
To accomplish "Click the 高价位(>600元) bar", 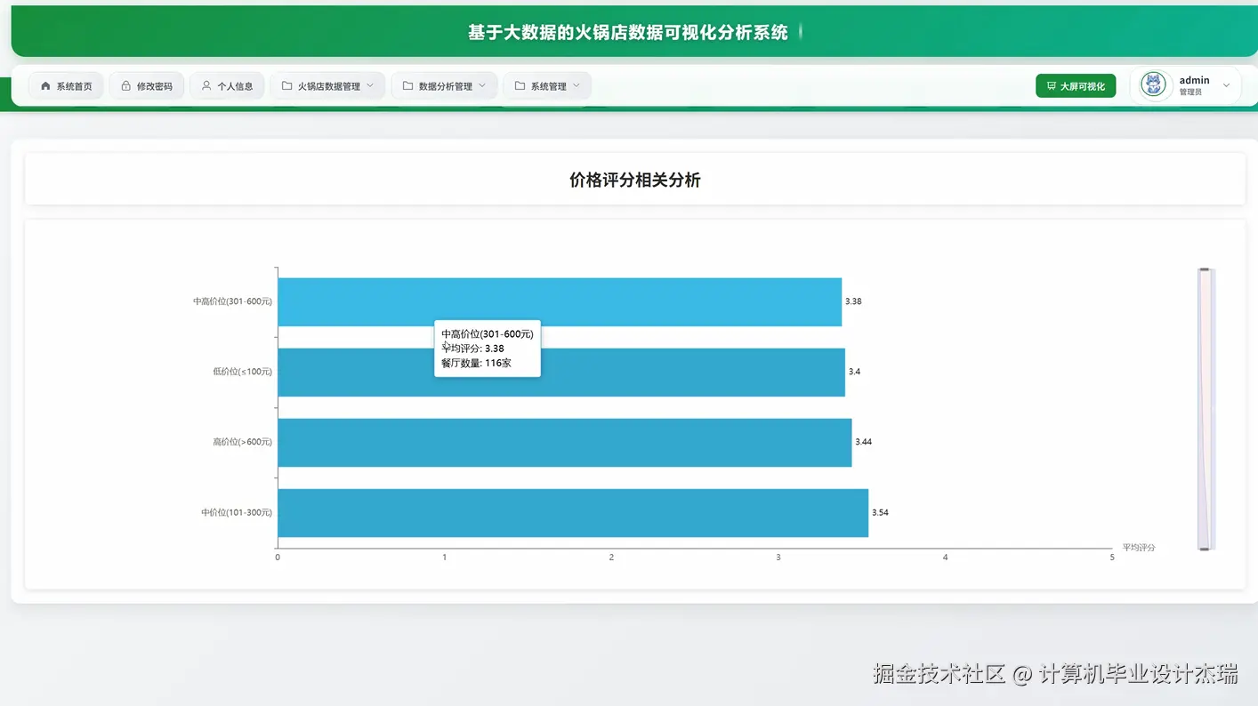I will pos(565,442).
